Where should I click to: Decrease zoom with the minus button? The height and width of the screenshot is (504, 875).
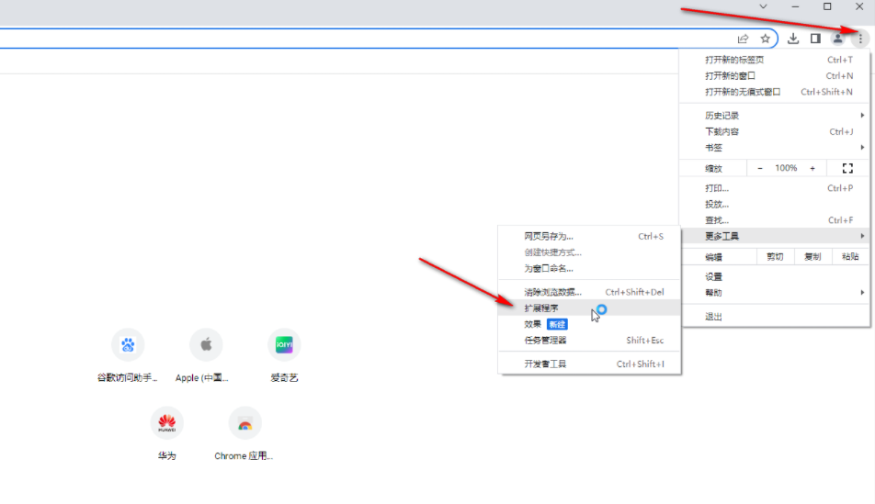coord(759,168)
